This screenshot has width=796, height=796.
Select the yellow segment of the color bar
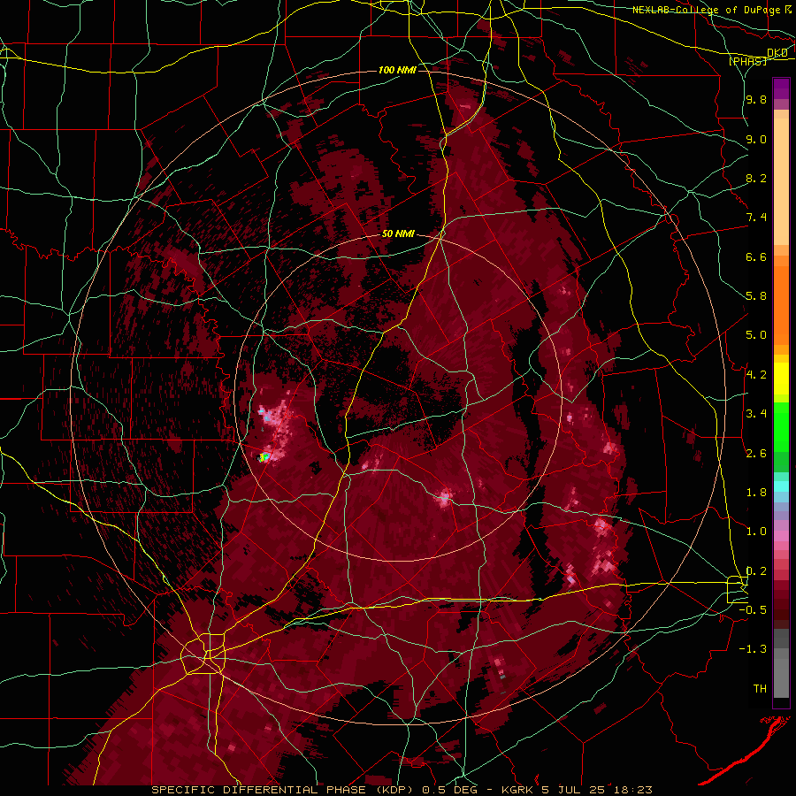(781, 379)
